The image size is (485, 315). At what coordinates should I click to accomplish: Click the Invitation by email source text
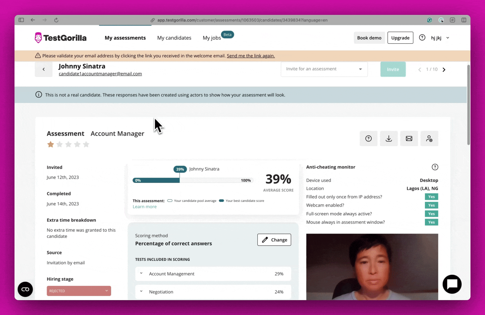[66, 263]
